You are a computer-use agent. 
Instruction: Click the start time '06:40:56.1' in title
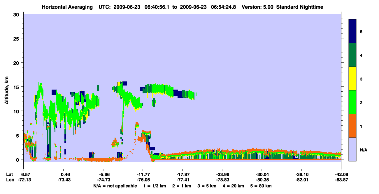tap(157, 7)
